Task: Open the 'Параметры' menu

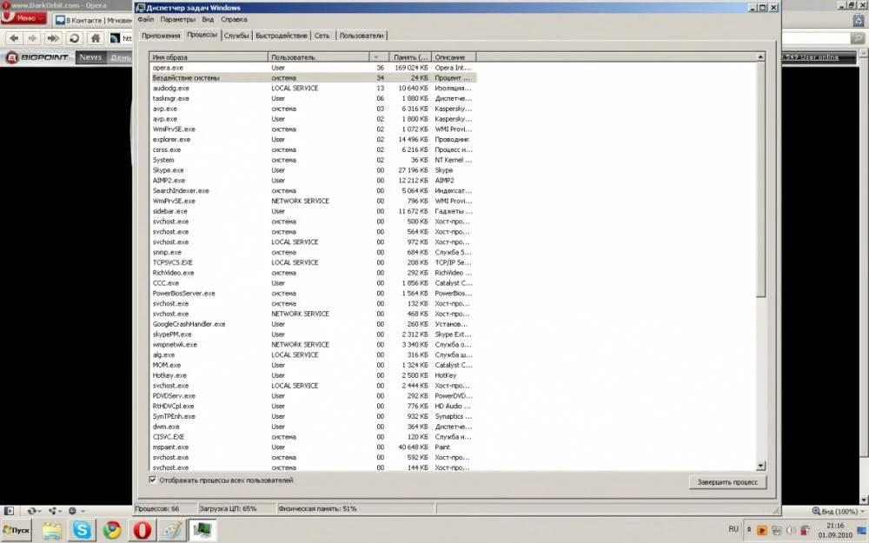Action: (177, 18)
